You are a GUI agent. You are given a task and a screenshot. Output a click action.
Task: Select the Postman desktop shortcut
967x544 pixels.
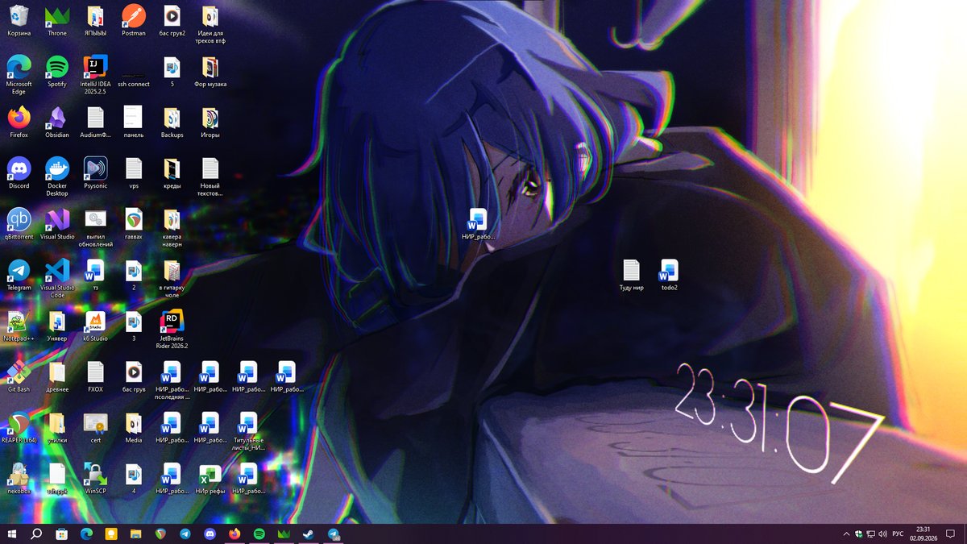134,21
